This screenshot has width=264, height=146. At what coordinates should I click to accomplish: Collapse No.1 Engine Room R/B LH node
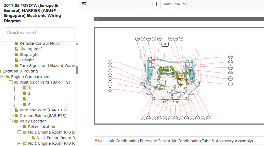[x=19, y=132]
